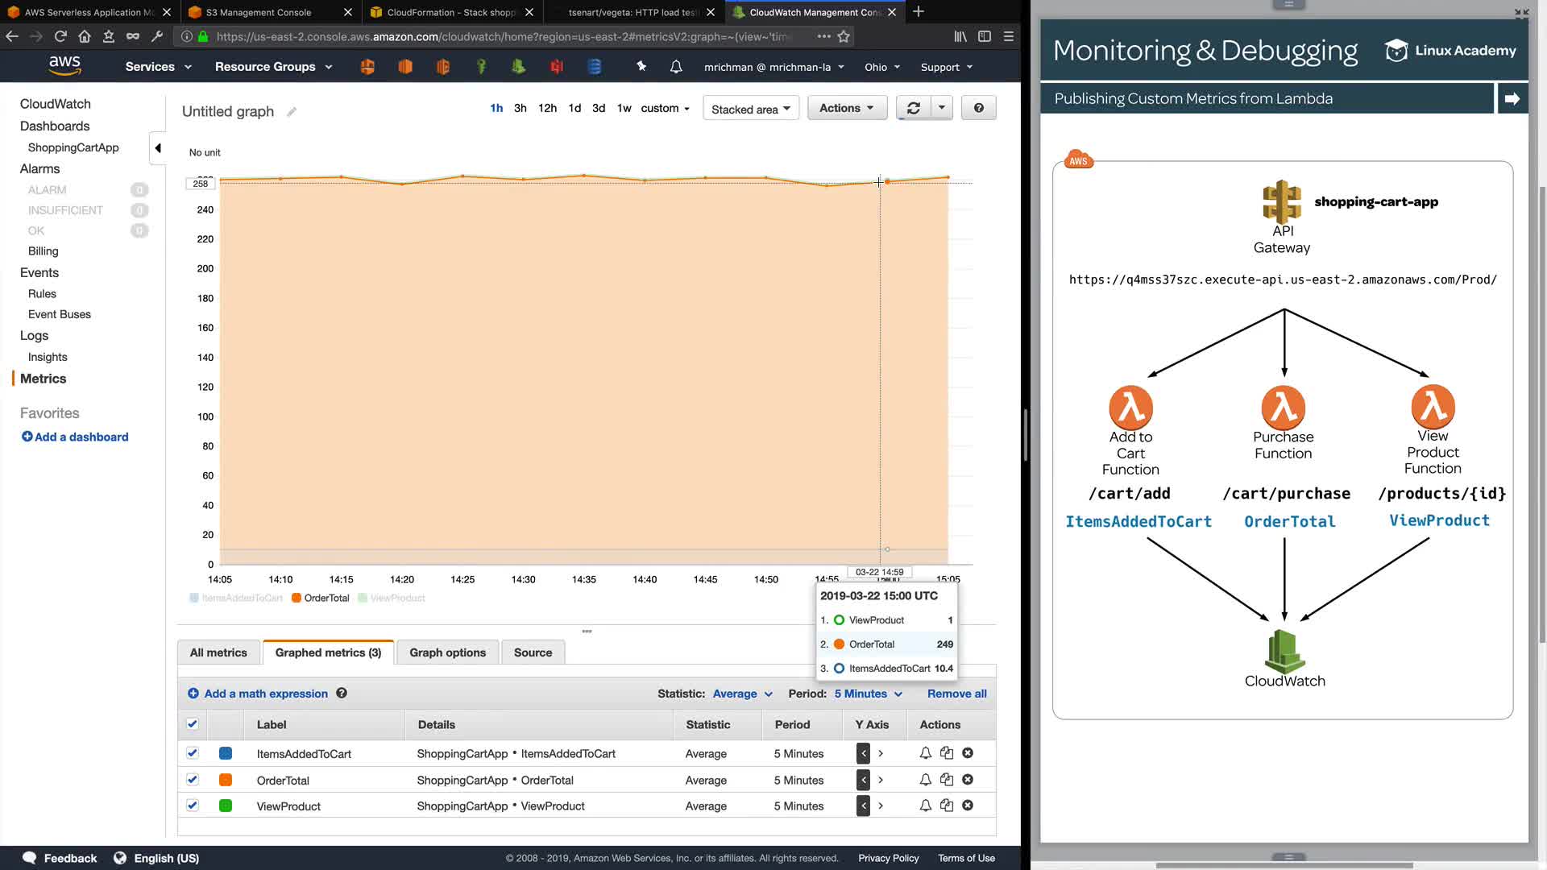The height and width of the screenshot is (870, 1547).
Task: Click the pencil icon to rename Untitled graph
Action: (292, 112)
